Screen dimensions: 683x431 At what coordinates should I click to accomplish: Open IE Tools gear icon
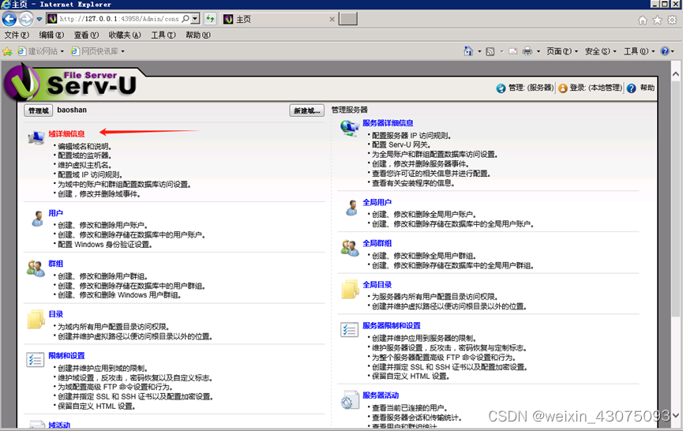(x=672, y=20)
